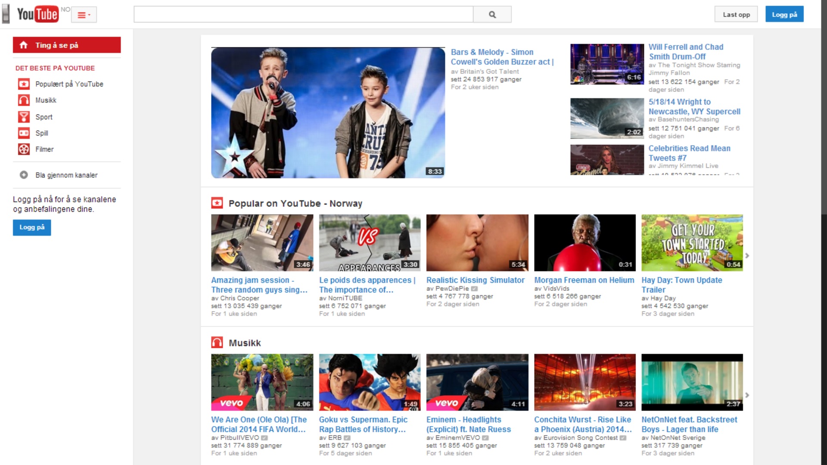
Task: Open We Are One Pitbull thumbnail
Action: 262,382
